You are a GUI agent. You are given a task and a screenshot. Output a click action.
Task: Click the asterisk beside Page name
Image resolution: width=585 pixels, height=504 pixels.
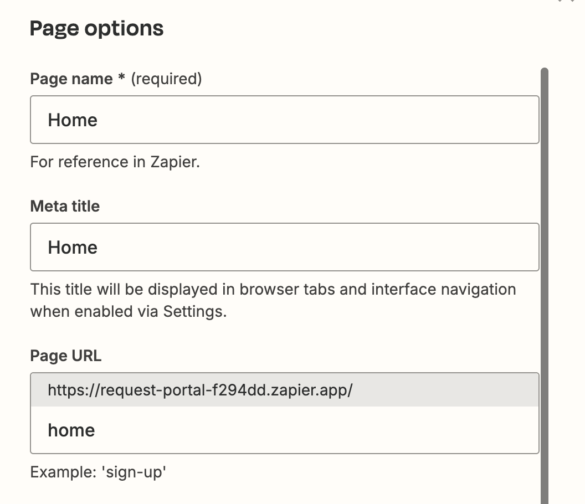click(121, 78)
